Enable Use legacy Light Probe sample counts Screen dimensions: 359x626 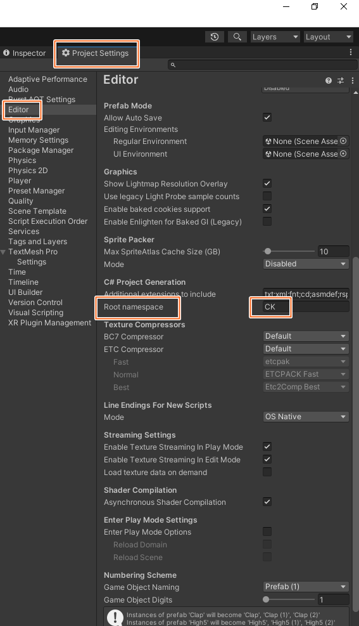pos(267,196)
